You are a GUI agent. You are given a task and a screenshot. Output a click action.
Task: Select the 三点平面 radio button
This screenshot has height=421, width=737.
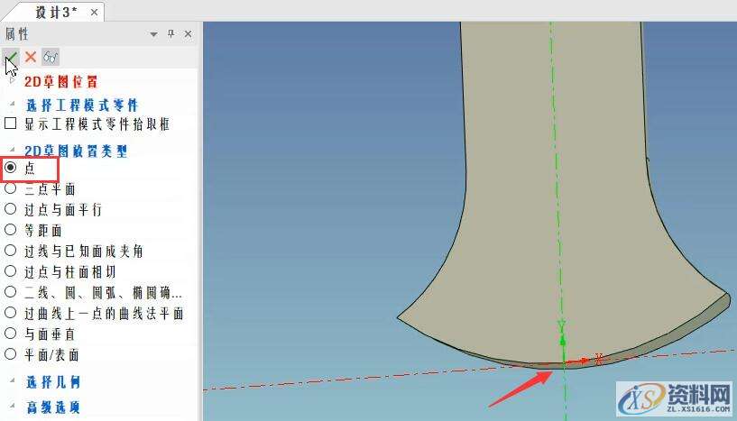pos(11,188)
